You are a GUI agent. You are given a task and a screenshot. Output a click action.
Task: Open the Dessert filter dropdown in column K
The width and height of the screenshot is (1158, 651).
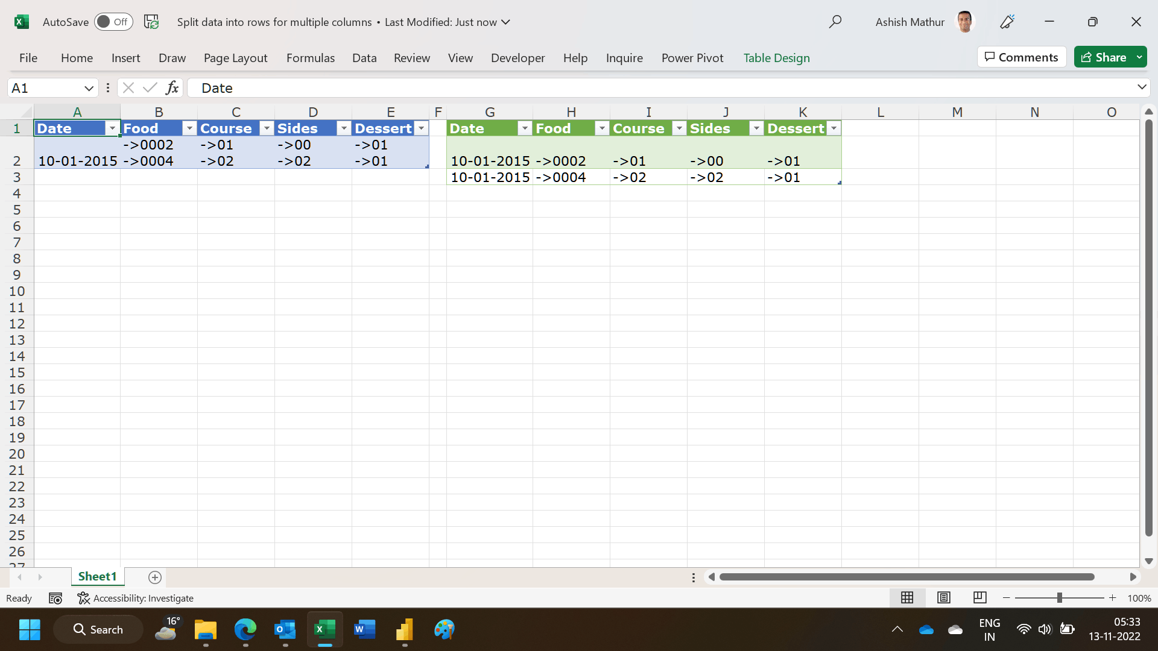(834, 128)
